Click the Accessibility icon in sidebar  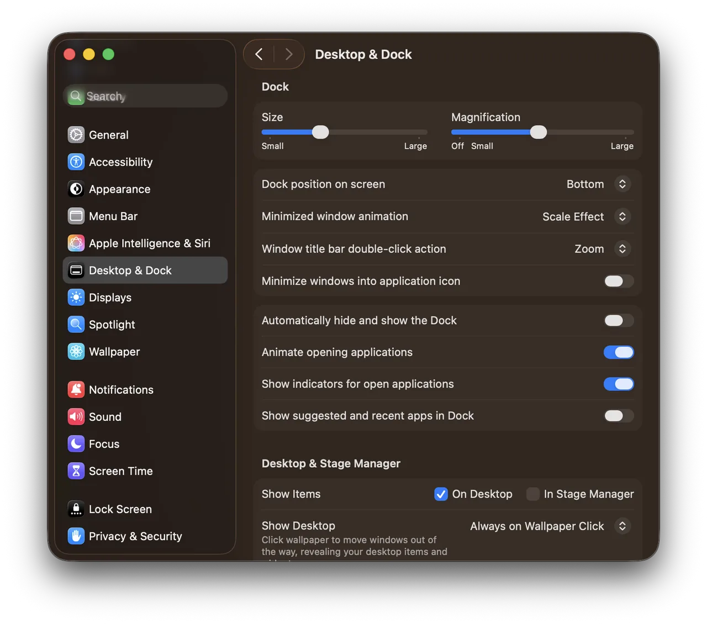[x=76, y=162]
